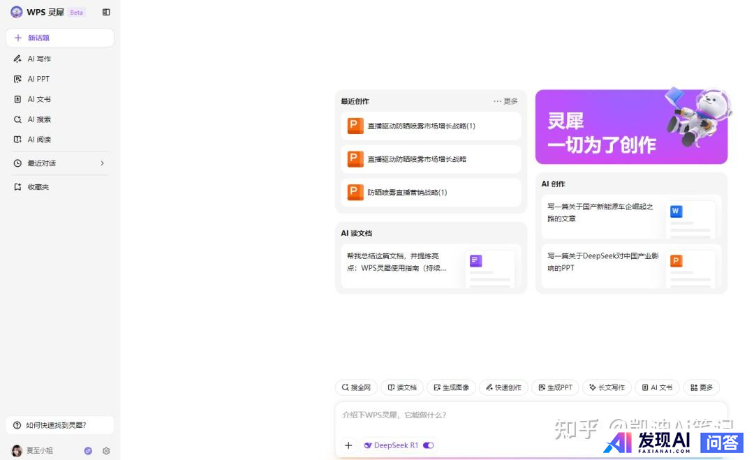The image size is (754, 460).
Task: Toggle the DeepSeek R1 switch
Action: point(428,445)
